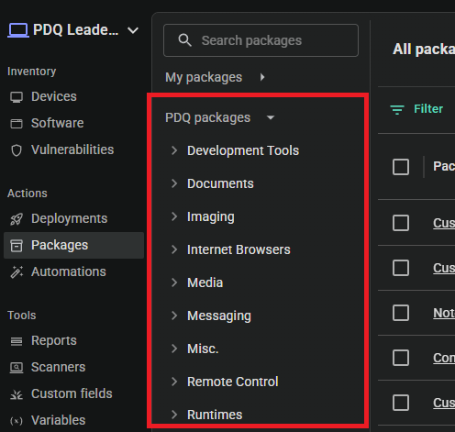Click the Custom fields icon
Screen dimensions: 455x432
point(17,394)
